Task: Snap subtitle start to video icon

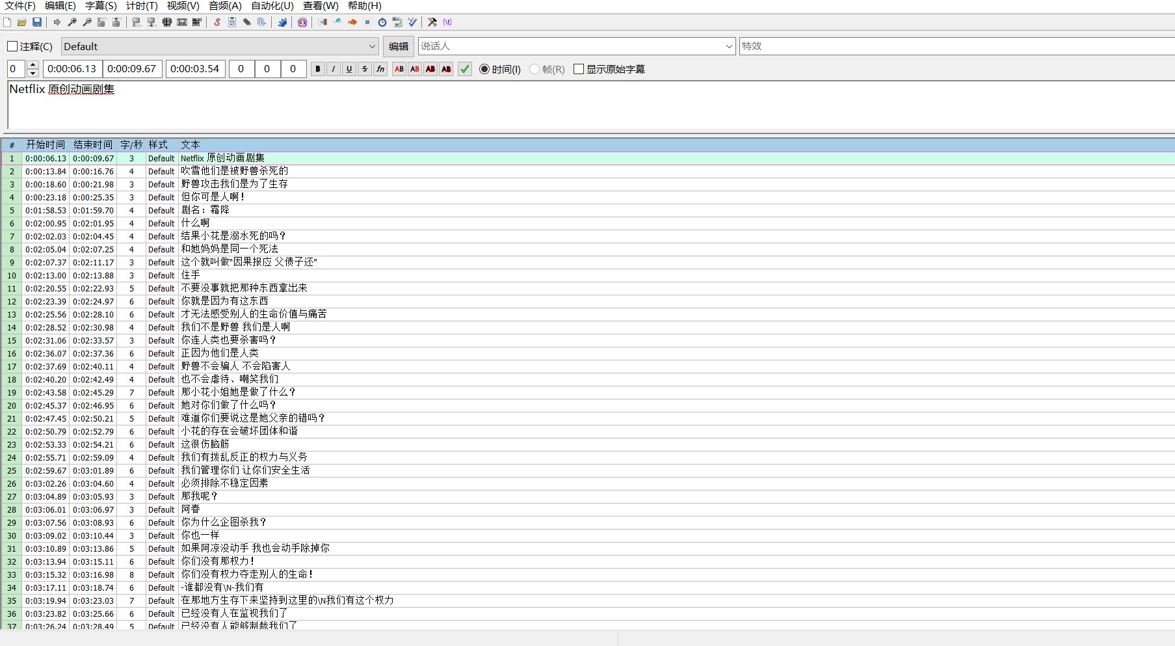Action: (137, 22)
